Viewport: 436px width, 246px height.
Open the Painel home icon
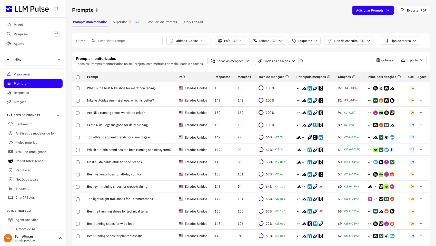pos(9,25)
